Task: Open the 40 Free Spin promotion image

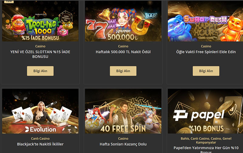Action: (123, 111)
